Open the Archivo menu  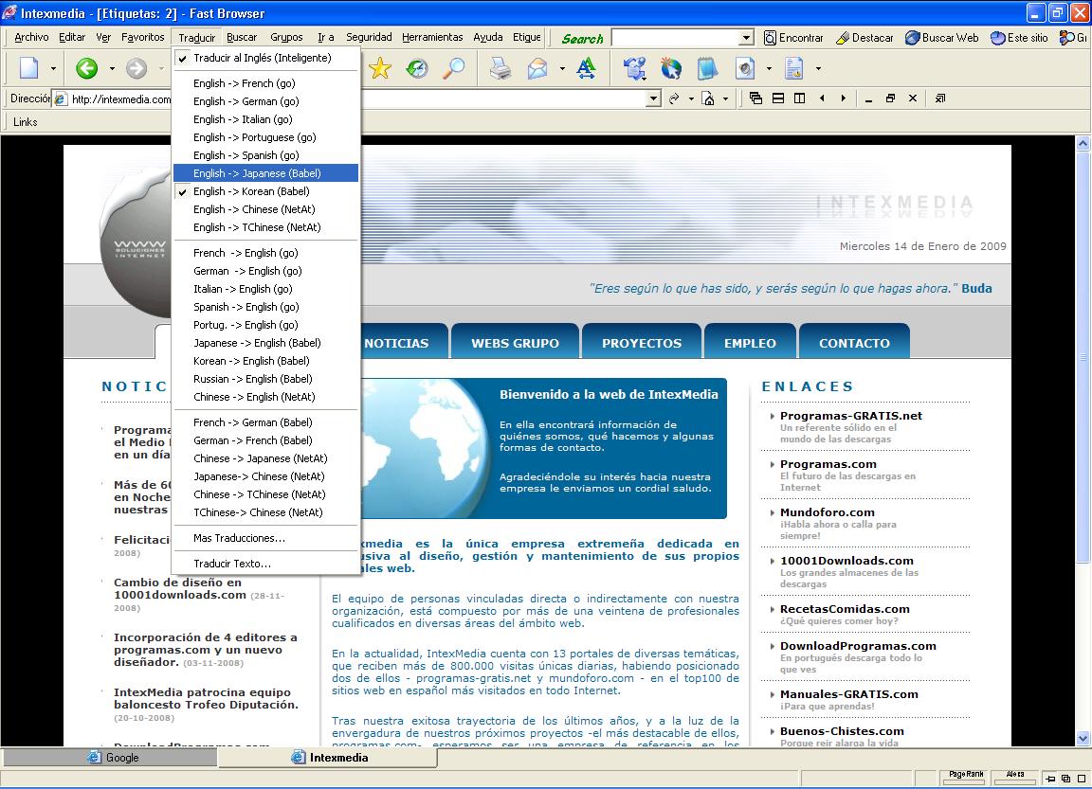coord(31,37)
